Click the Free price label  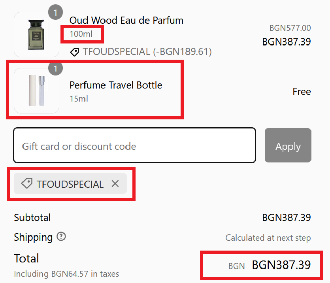tap(302, 92)
